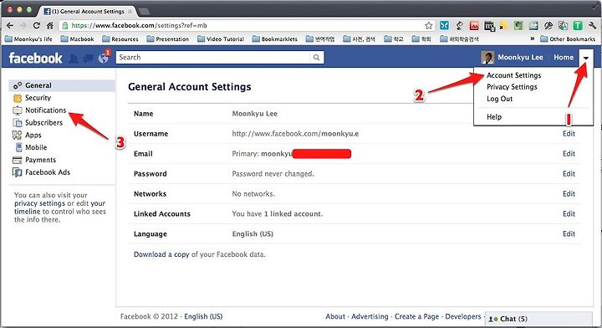This screenshot has width=602, height=328.
Task: Click the browser forward arrow
Action: coord(23,25)
